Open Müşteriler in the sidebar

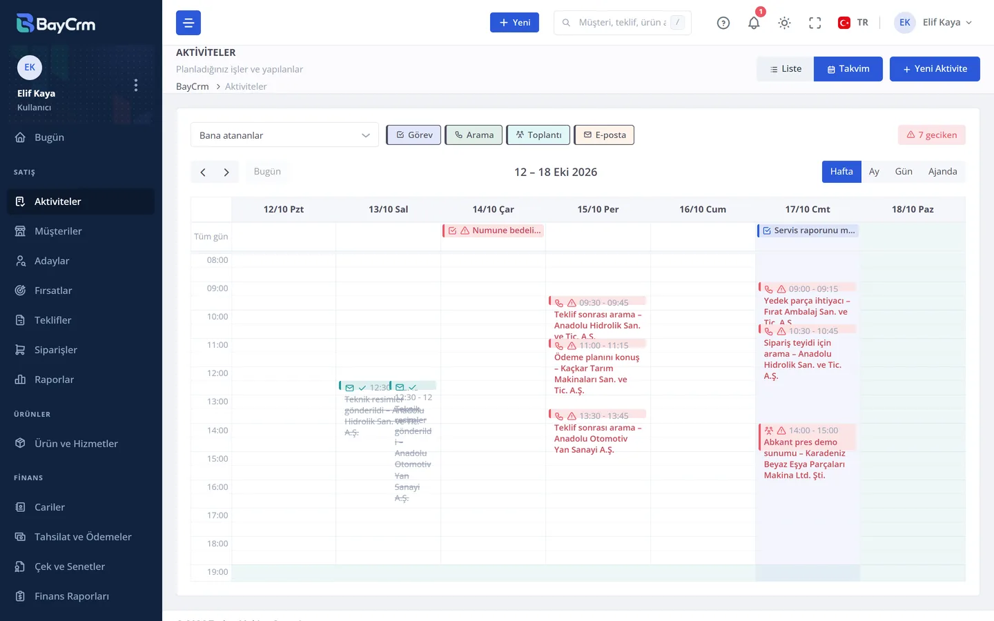tap(81, 231)
